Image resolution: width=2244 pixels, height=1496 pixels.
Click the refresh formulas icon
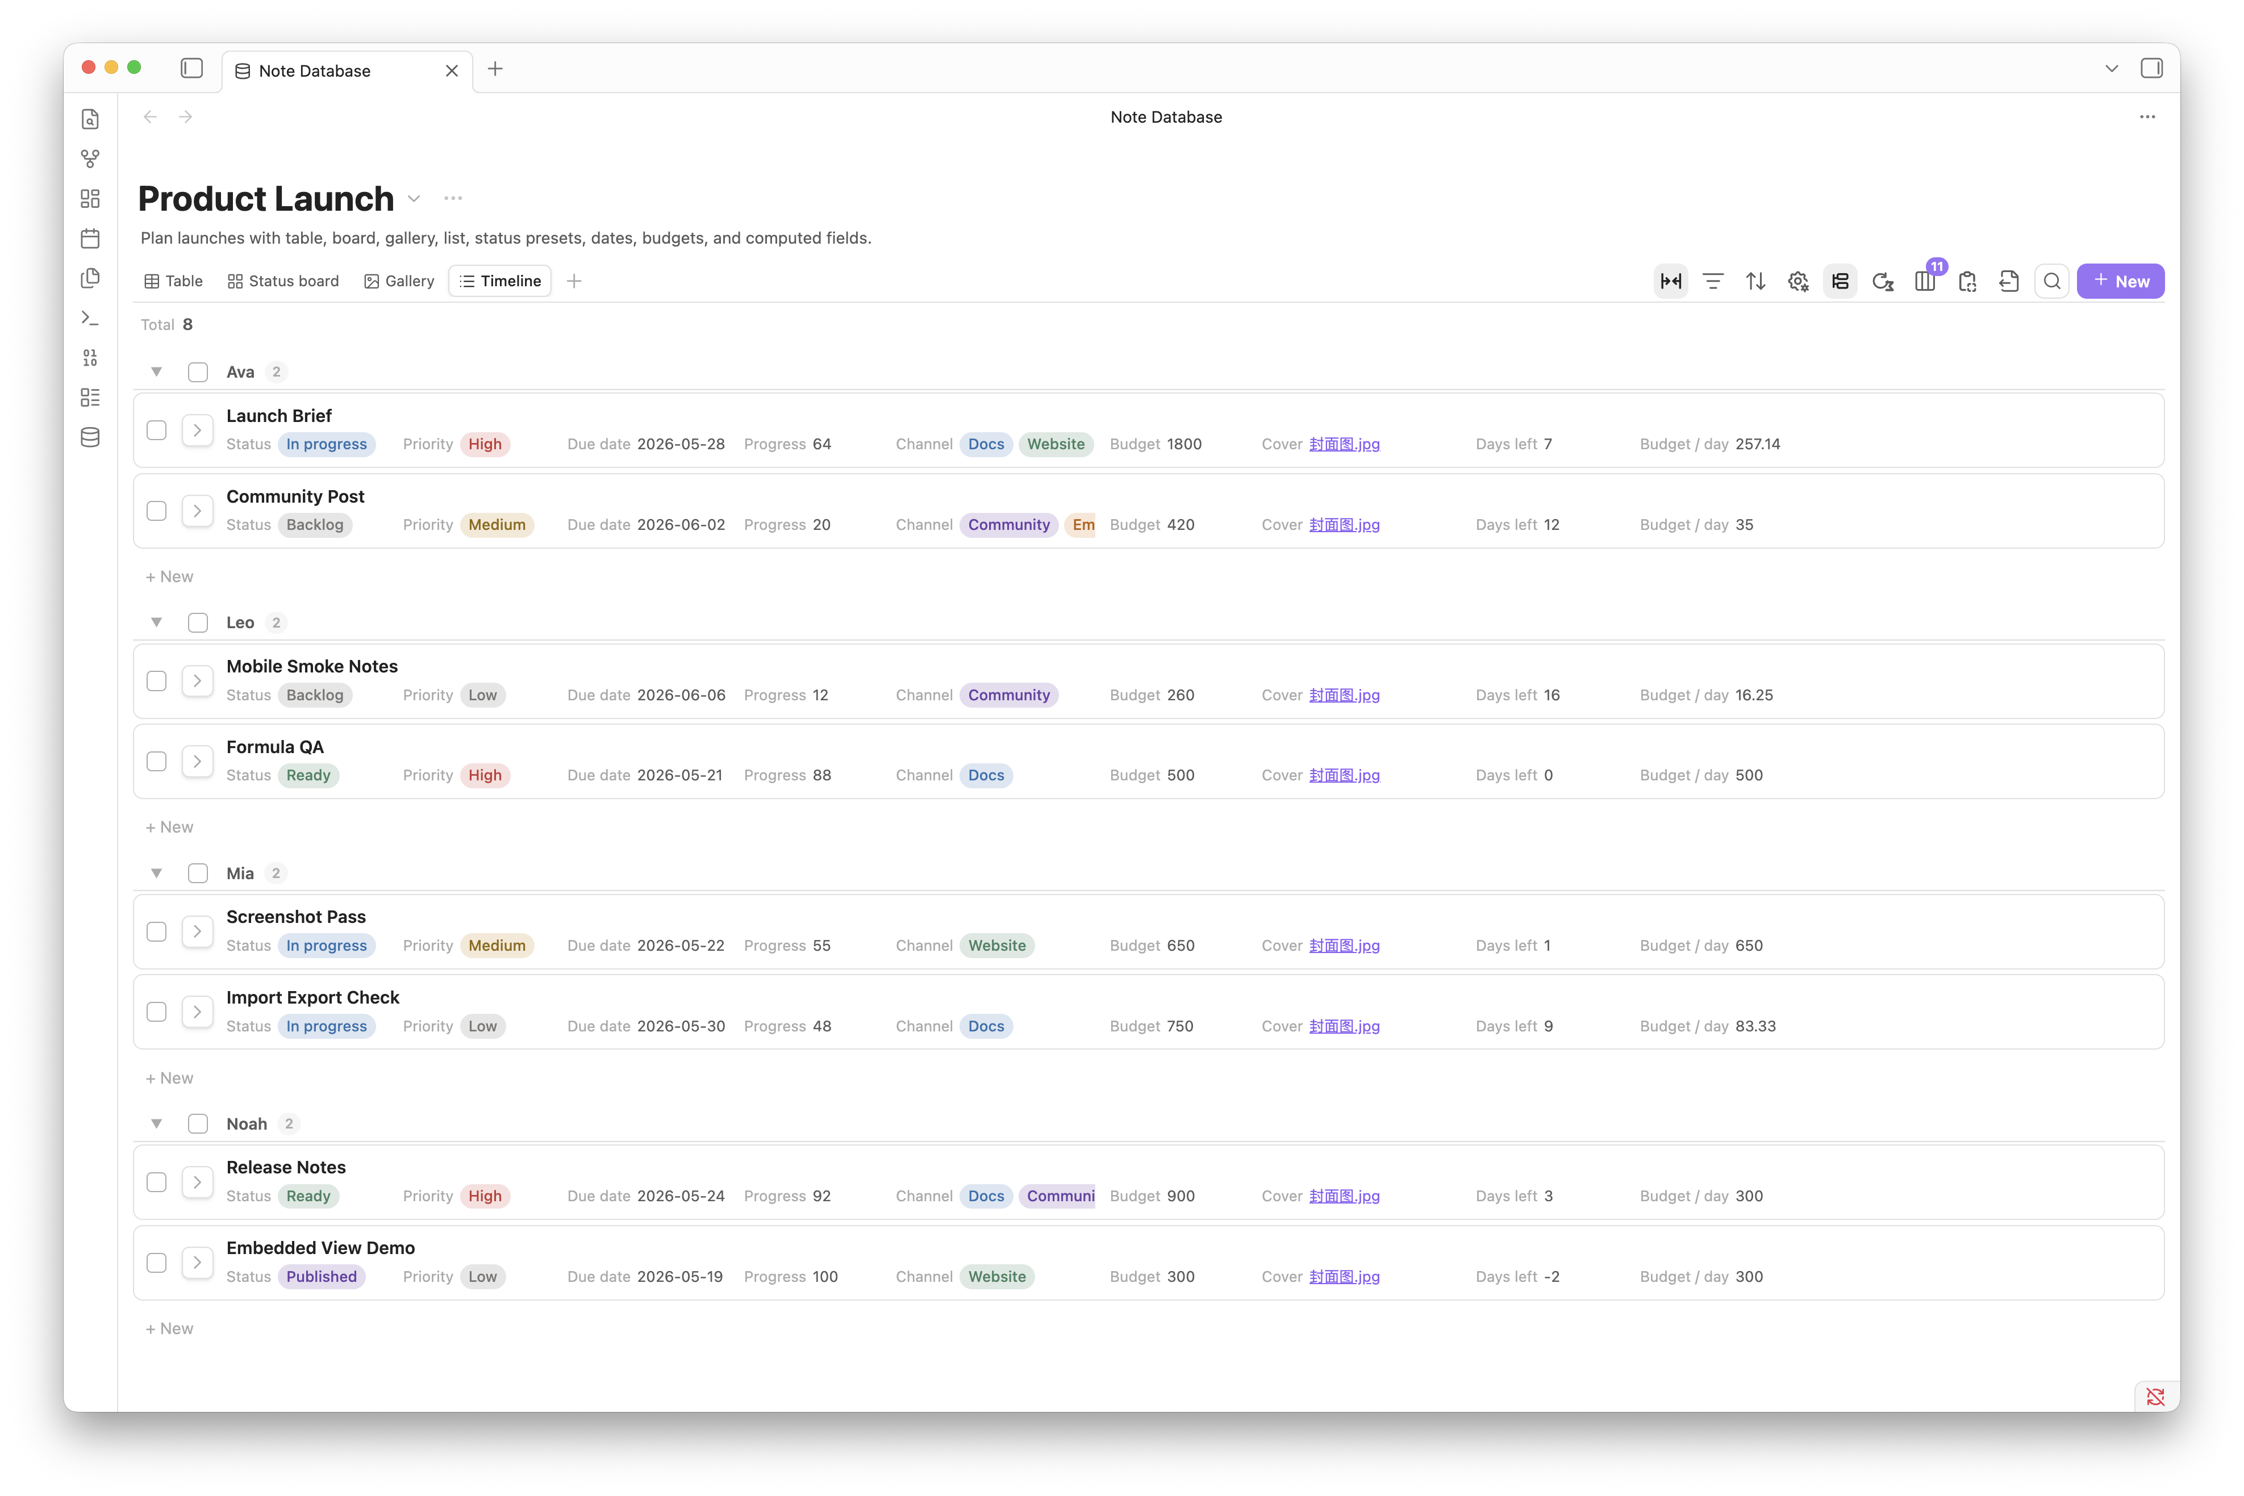1882,282
